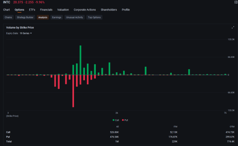Click the Volume by Strike Price title
This screenshot has width=238, height=146.
[20, 28]
